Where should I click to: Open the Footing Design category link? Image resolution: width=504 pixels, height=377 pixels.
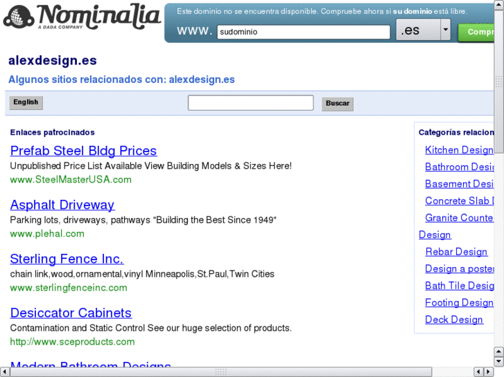tap(460, 303)
